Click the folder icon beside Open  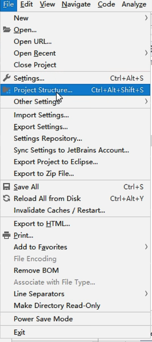pyautogui.click(x=7, y=30)
